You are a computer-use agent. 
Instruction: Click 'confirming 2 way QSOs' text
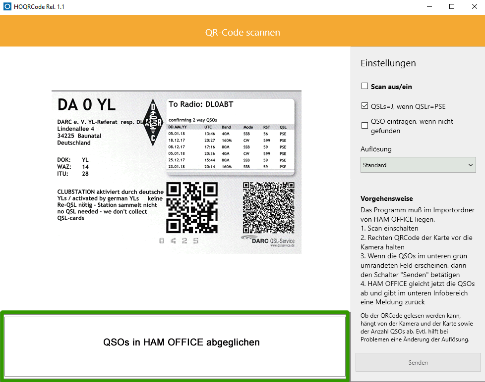tap(193, 120)
